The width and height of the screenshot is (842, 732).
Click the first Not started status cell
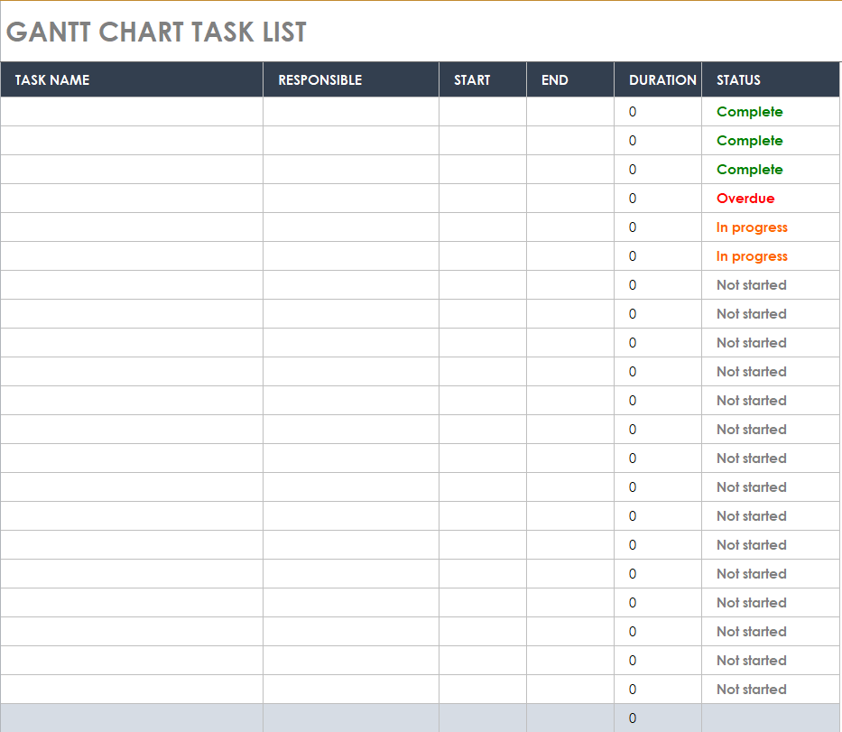[x=771, y=284]
